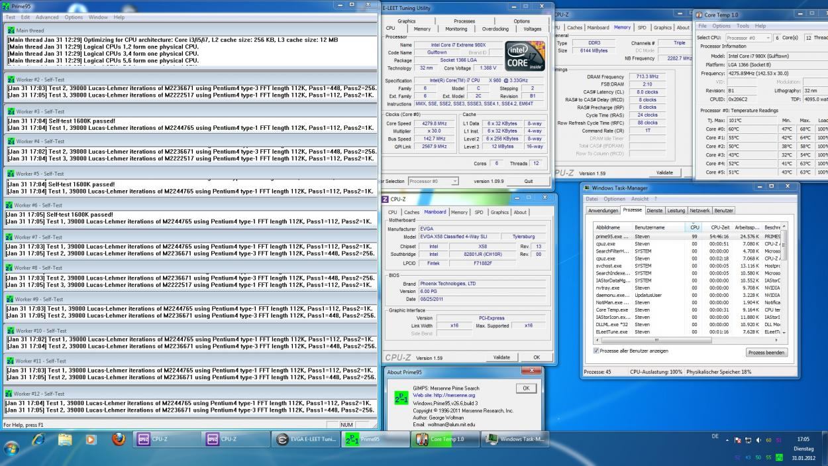Sort by the Benutzername column header
Screen dimensions: 828x466
(x=658, y=227)
